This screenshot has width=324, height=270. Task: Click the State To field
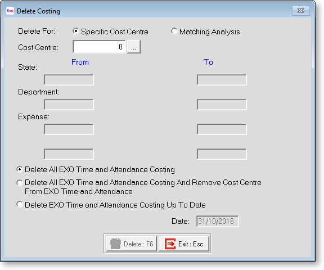tap(222, 80)
